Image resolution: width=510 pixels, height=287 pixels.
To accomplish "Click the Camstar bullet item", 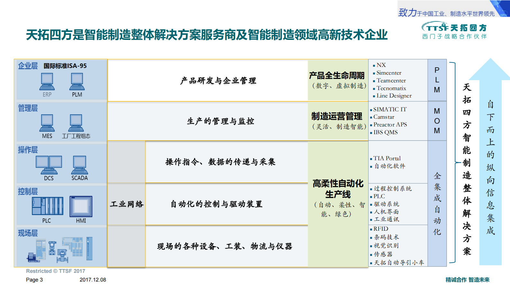I will click(x=382, y=117).
